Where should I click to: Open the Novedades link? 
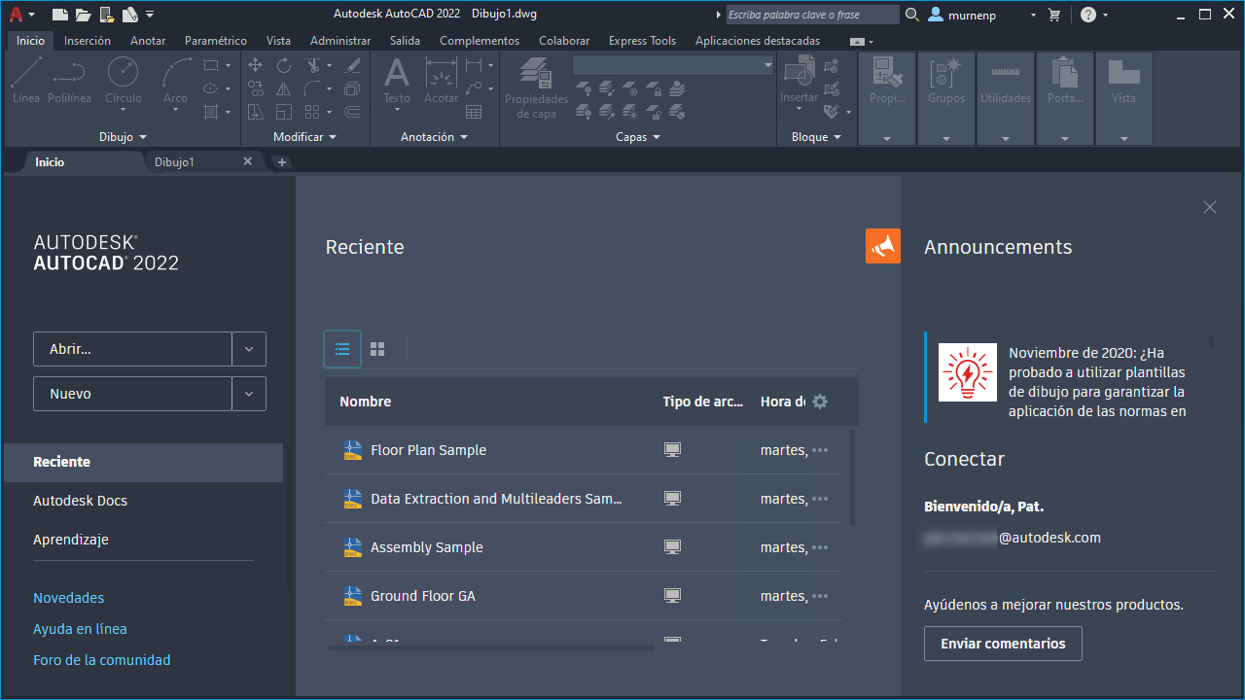pyautogui.click(x=68, y=598)
